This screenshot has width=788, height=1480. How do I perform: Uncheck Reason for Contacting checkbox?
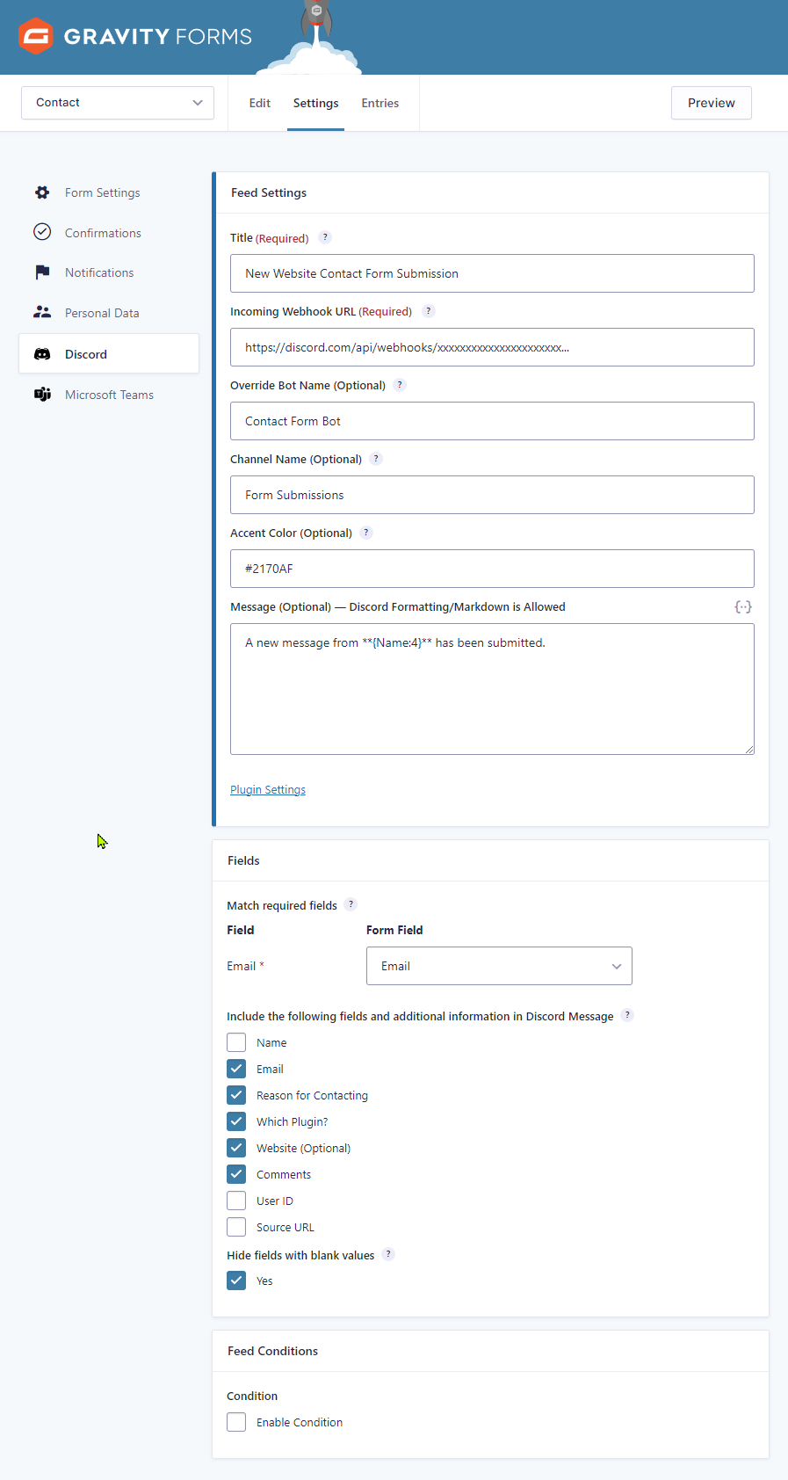pos(236,1095)
